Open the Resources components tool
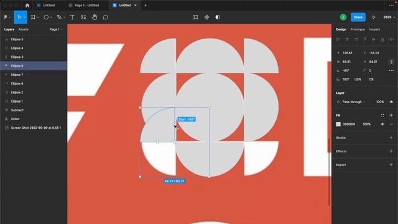 pos(83,17)
